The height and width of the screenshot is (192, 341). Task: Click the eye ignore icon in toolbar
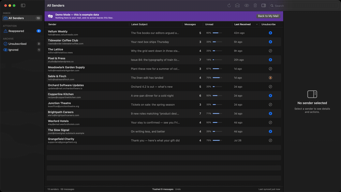point(247,5)
